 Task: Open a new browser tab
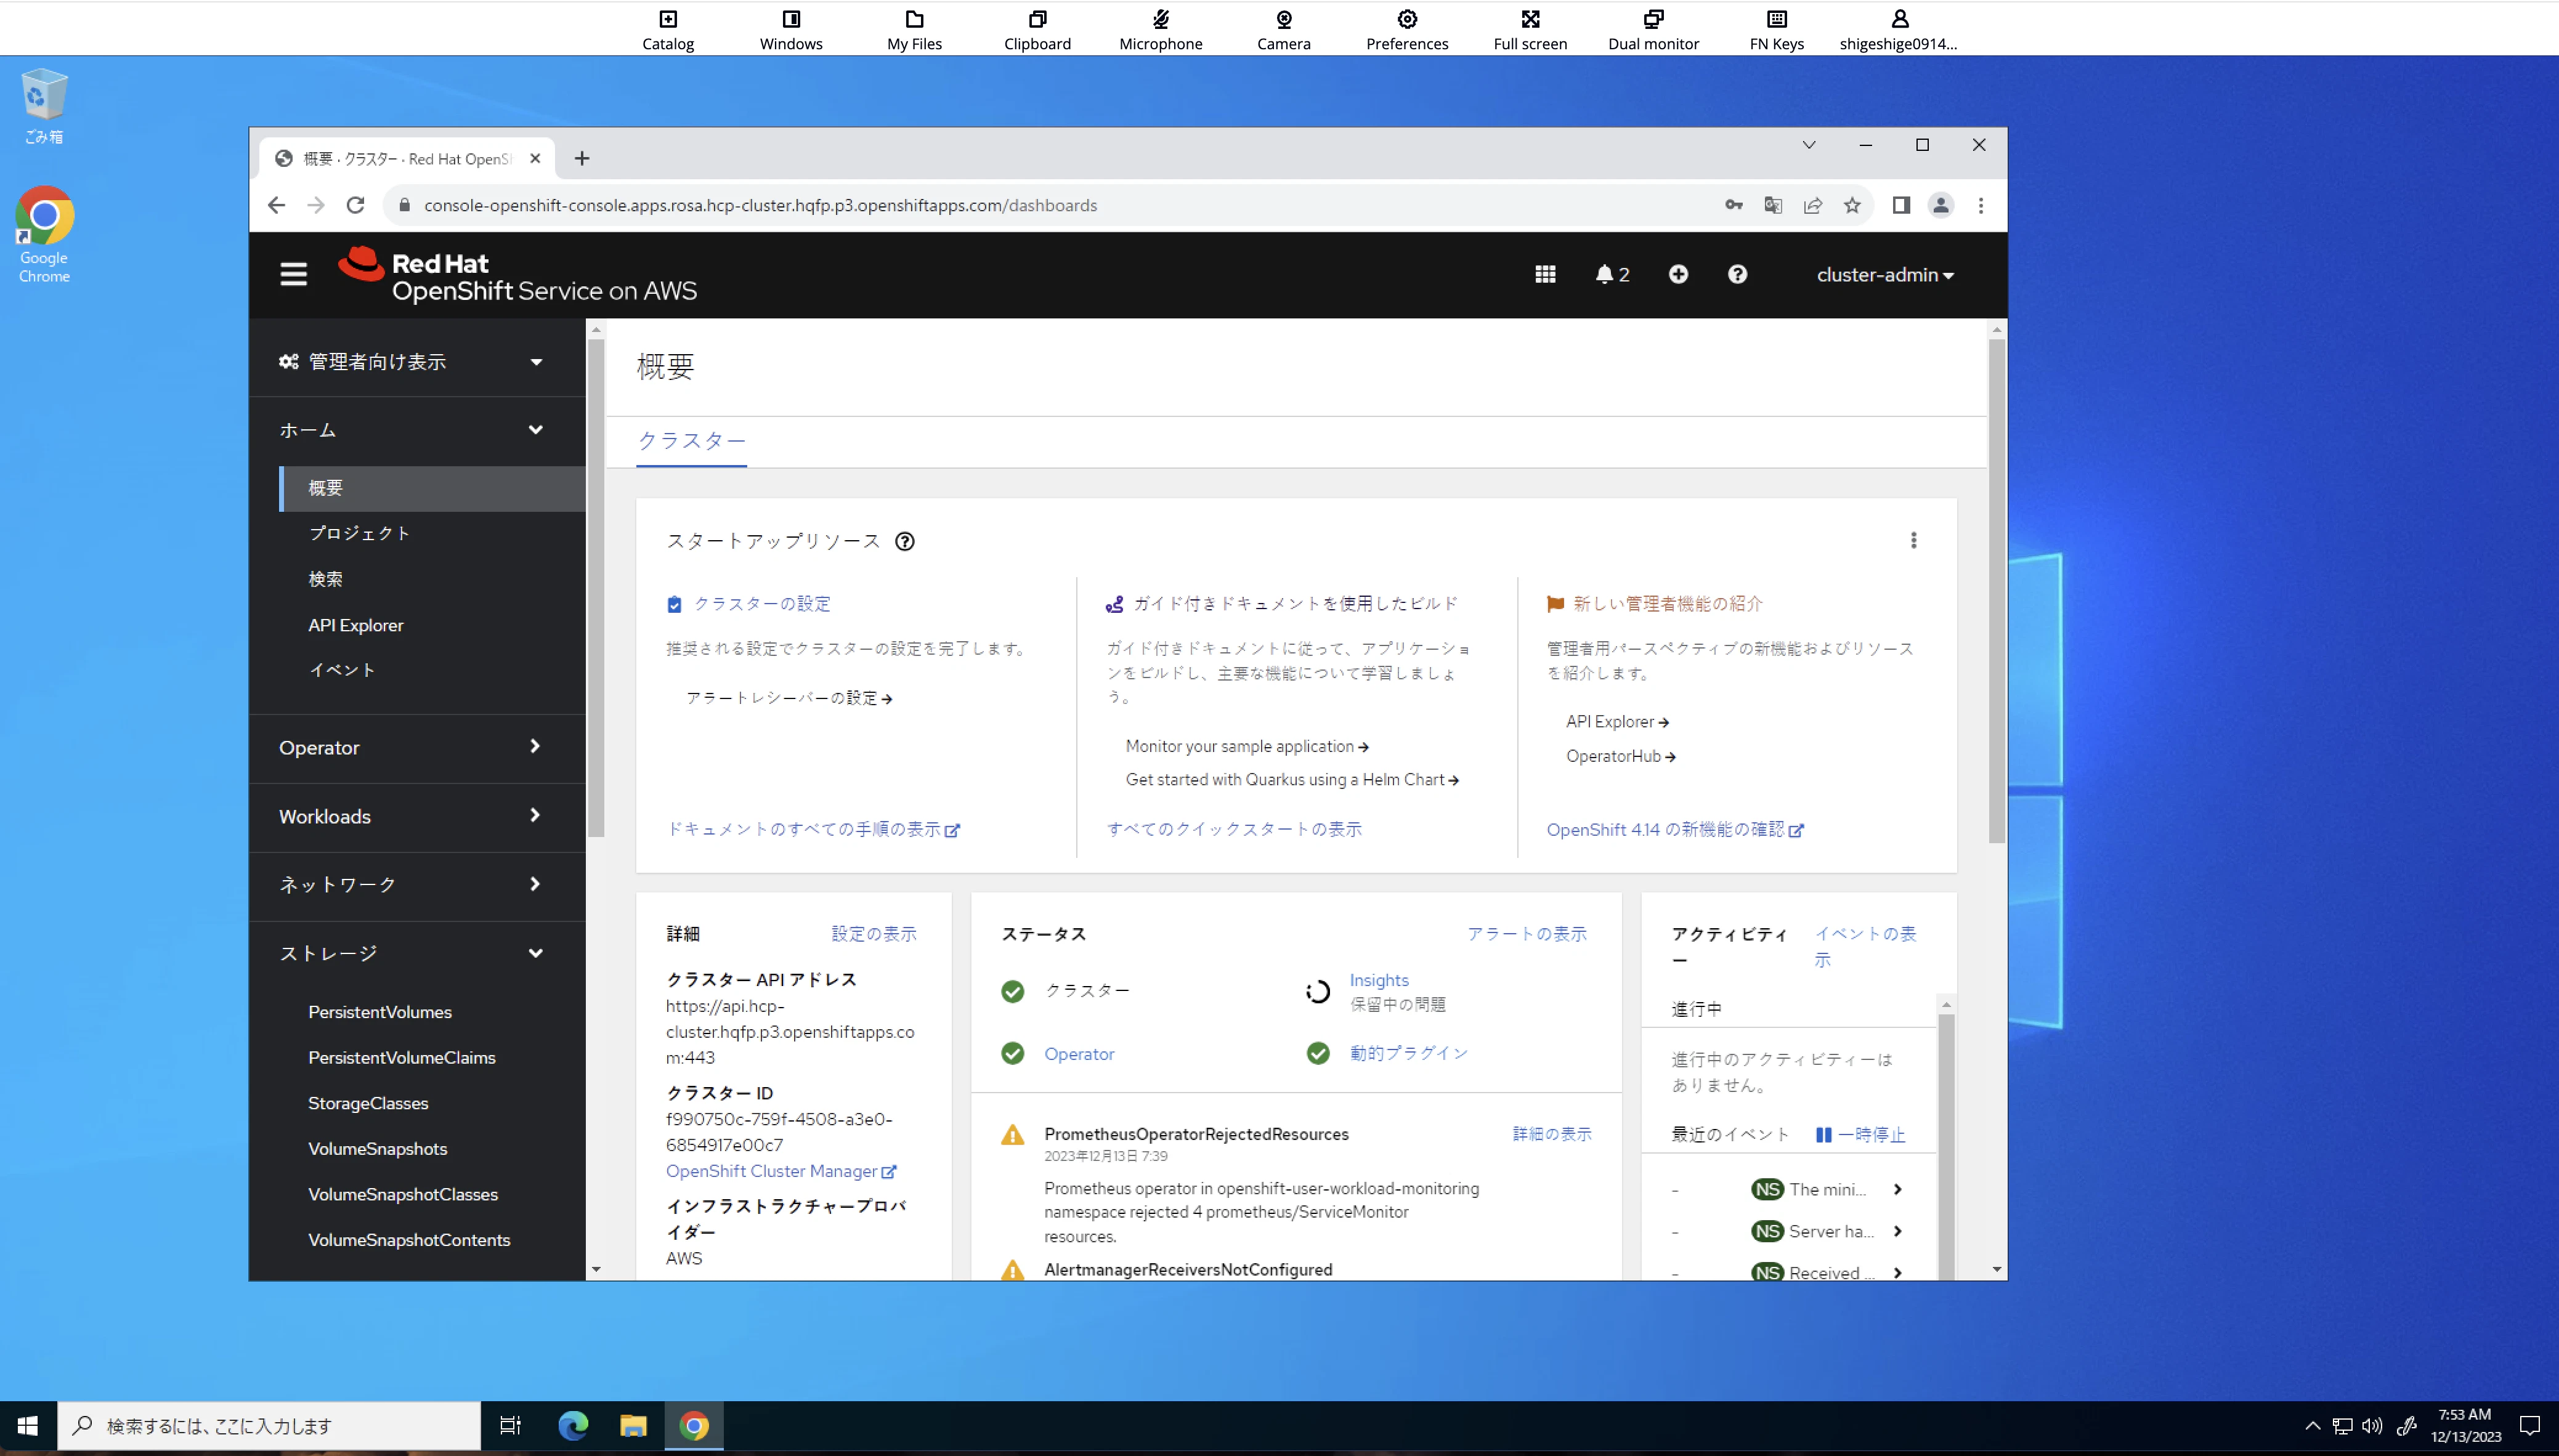[x=582, y=158]
